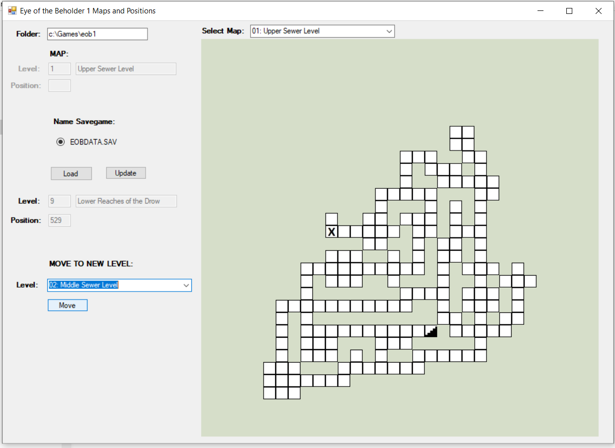The width and height of the screenshot is (615, 448).
Task: Click the 'Folder:' label
Action: [28, 34]
